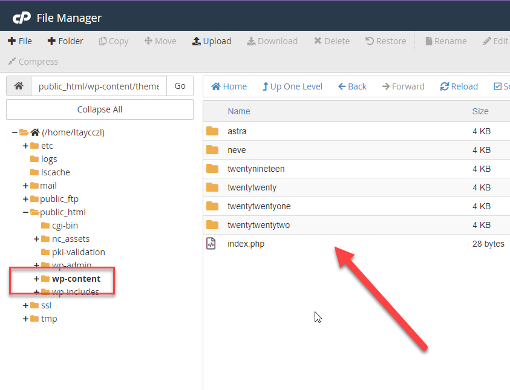Screen dimensions: 510x390
Task: Click Reload in the navigation bar
Action: click(x=459, y=86)
